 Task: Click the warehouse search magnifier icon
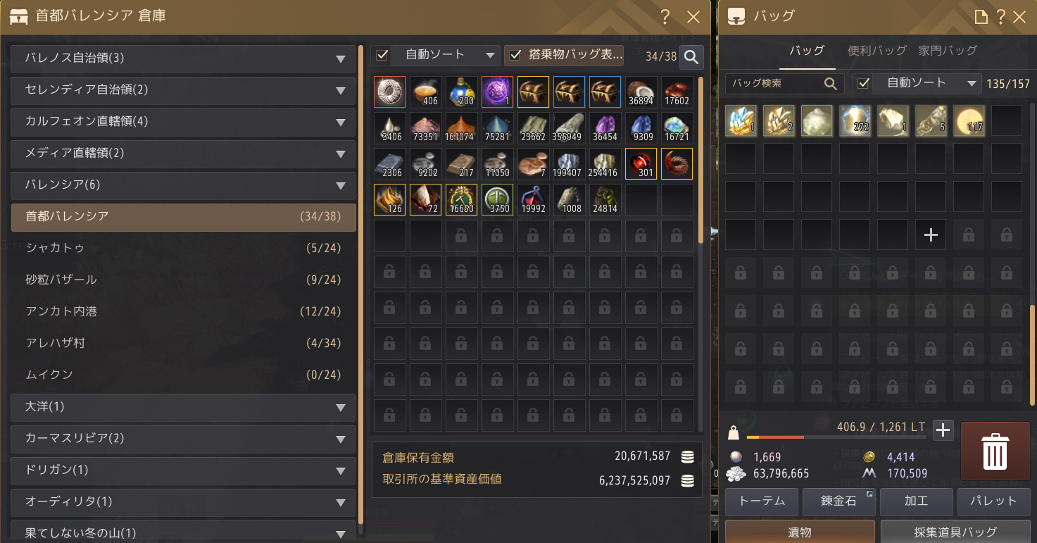pyautogui.click(x=691, y=57)
